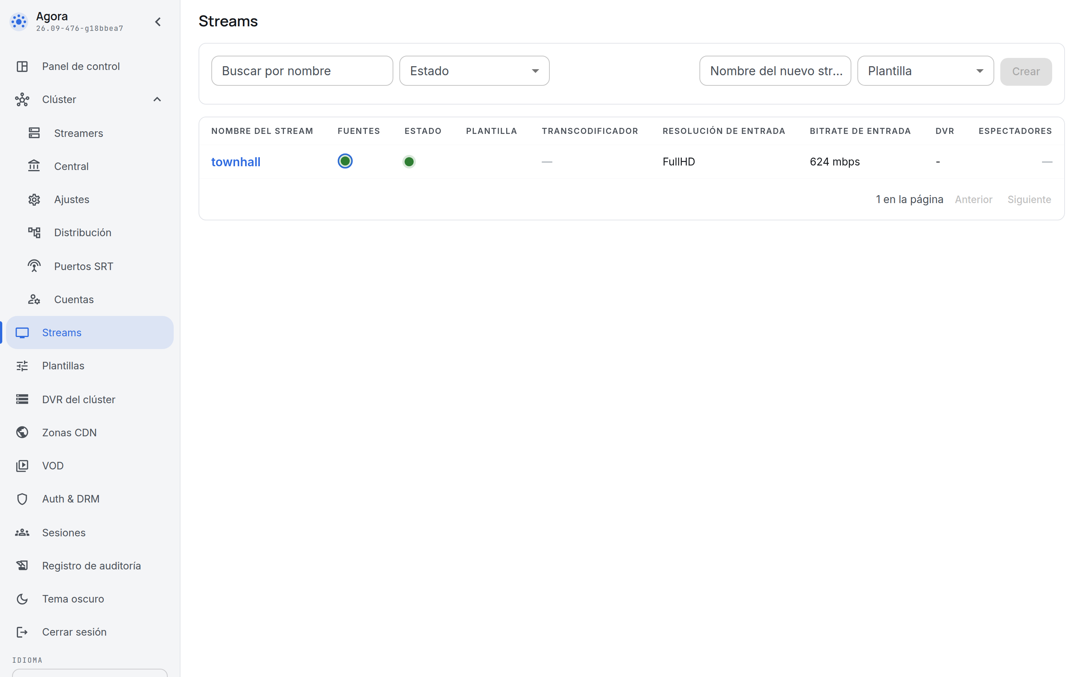
Task: Click the Bitrate de entrada header
Action: point(860,131)
